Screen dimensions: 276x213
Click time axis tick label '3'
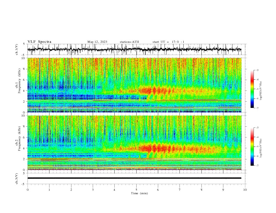pos(93,190)
